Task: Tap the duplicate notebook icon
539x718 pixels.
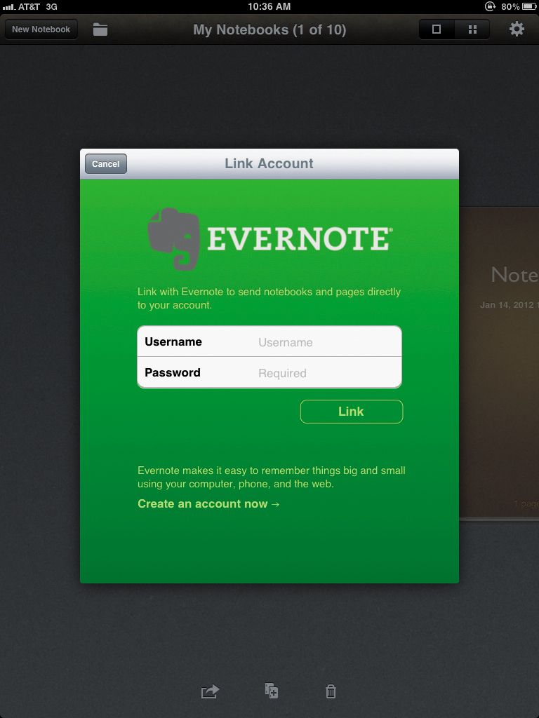Action: click(272, 691)
